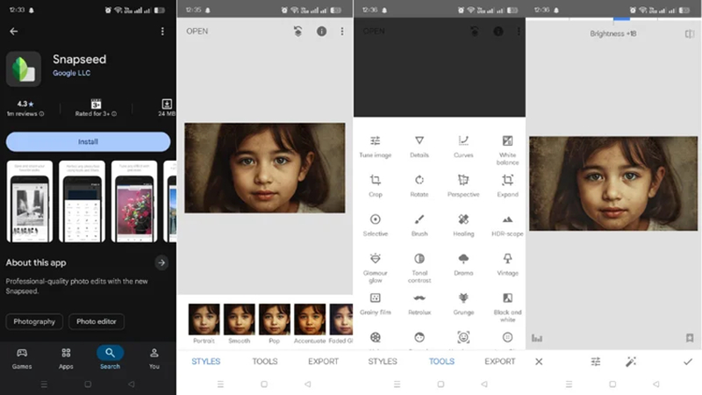
Task: Switch to Apps tab in Play Store
Action: tap(66, 359)
